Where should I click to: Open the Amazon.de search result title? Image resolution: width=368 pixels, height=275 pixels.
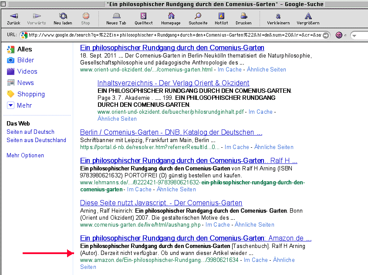[196, 238]
